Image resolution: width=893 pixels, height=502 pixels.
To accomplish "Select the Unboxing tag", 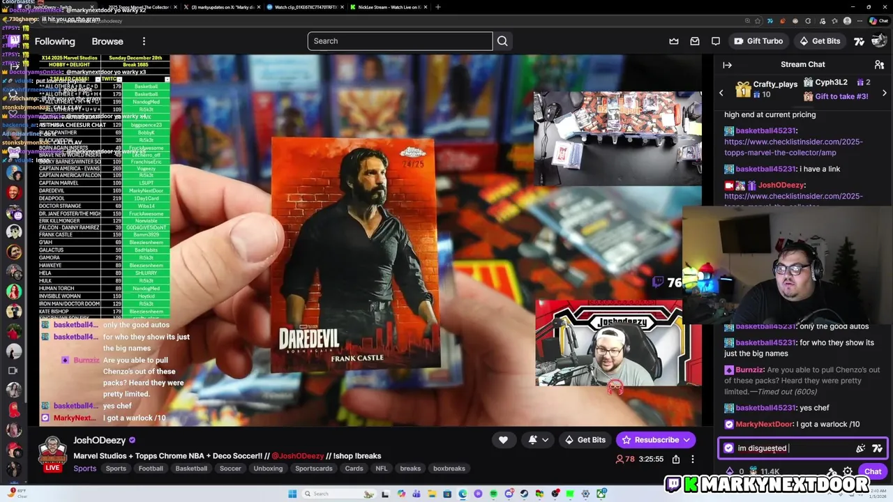I will [268, 469].
